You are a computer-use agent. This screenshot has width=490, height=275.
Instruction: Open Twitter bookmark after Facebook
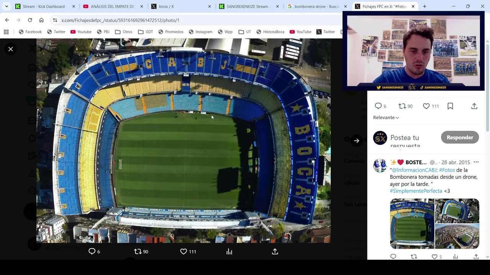(56, 32)
